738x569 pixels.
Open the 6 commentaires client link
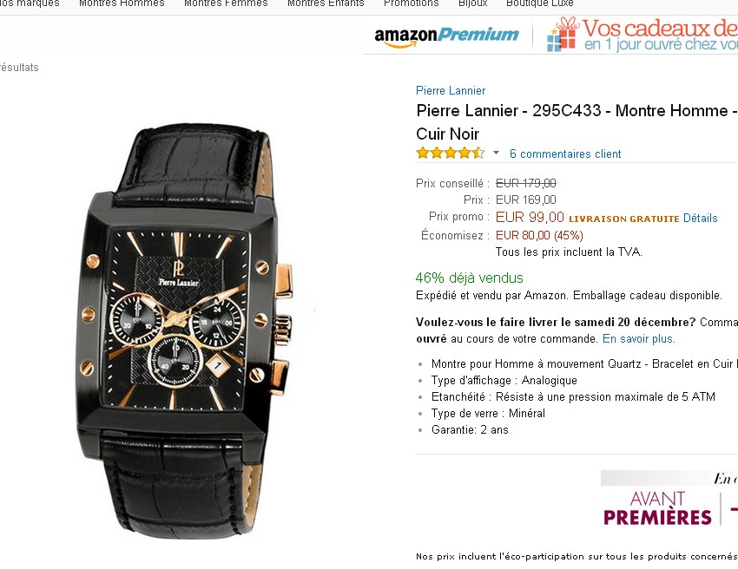[x=565, y=154]
